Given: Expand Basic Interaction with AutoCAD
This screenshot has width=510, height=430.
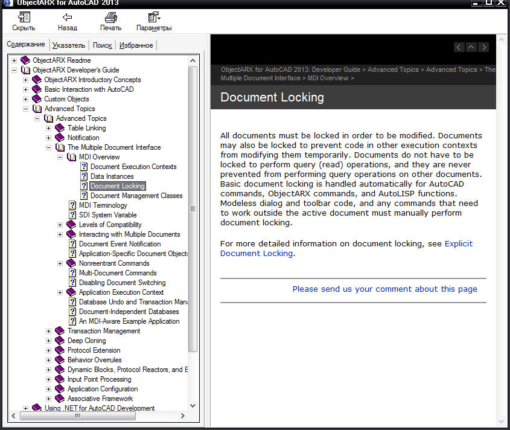Looking at the screenshot, I should tap(26, 89).
